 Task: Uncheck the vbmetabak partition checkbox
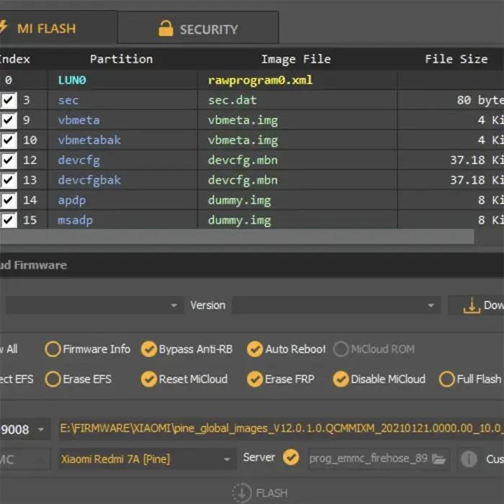(x=8, y=140)
